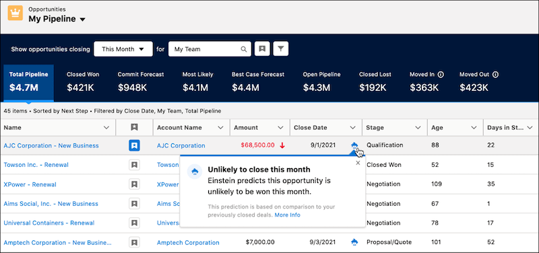Screen dimensions: 539x253
Task: Toggle bookmark for Amptech Corporation row
Action: (x=134, y=243)
